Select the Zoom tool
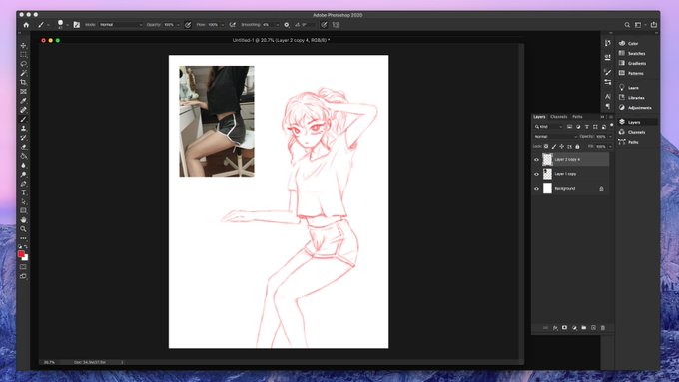 pos(23,229)
